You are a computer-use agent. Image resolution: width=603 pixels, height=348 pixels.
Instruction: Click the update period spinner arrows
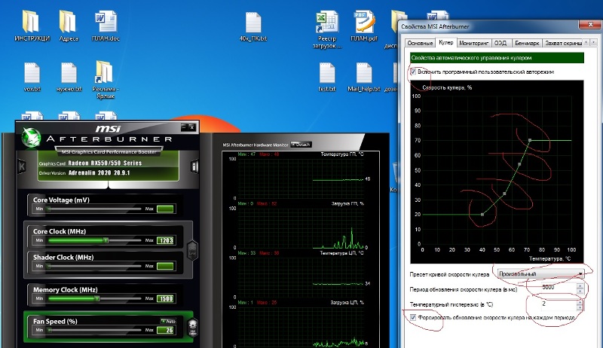(x=580, y=287)
